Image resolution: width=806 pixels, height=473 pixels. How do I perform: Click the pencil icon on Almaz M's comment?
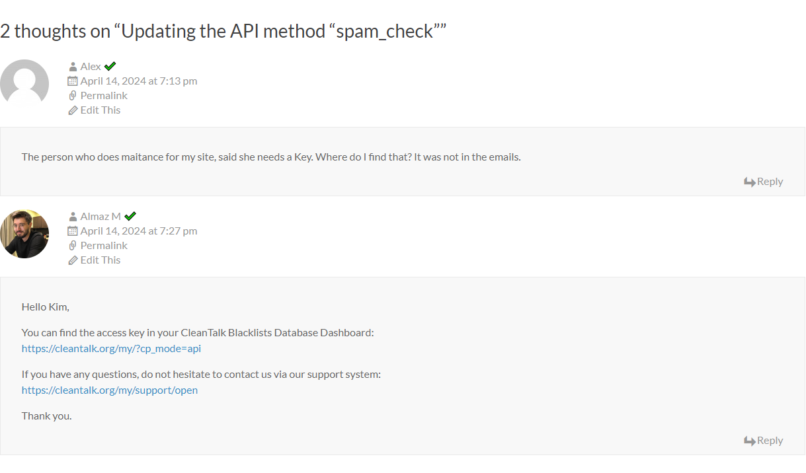[73, 260]
